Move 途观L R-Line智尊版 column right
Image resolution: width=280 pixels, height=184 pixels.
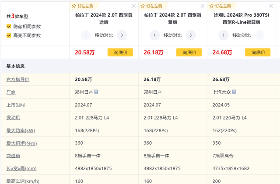[259, 35]
